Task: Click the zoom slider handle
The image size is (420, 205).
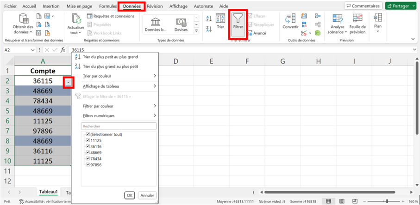Action: point(387,201)
